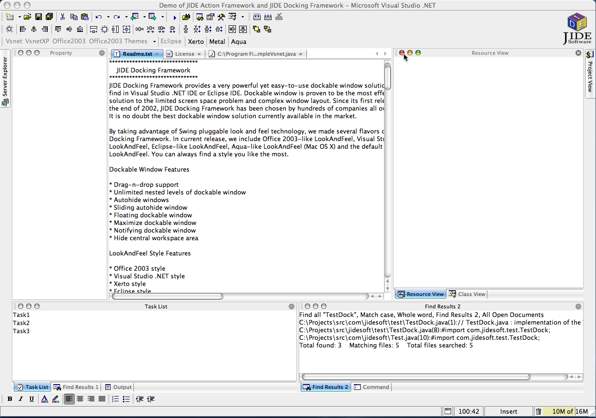Select Task2 in the Task List
The height and width of the screenshot is (418, 596).
pyautogui.click(x=21, y=323)
